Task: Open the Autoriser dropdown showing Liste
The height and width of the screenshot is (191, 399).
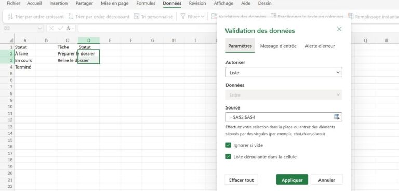Action: point(284,73)
